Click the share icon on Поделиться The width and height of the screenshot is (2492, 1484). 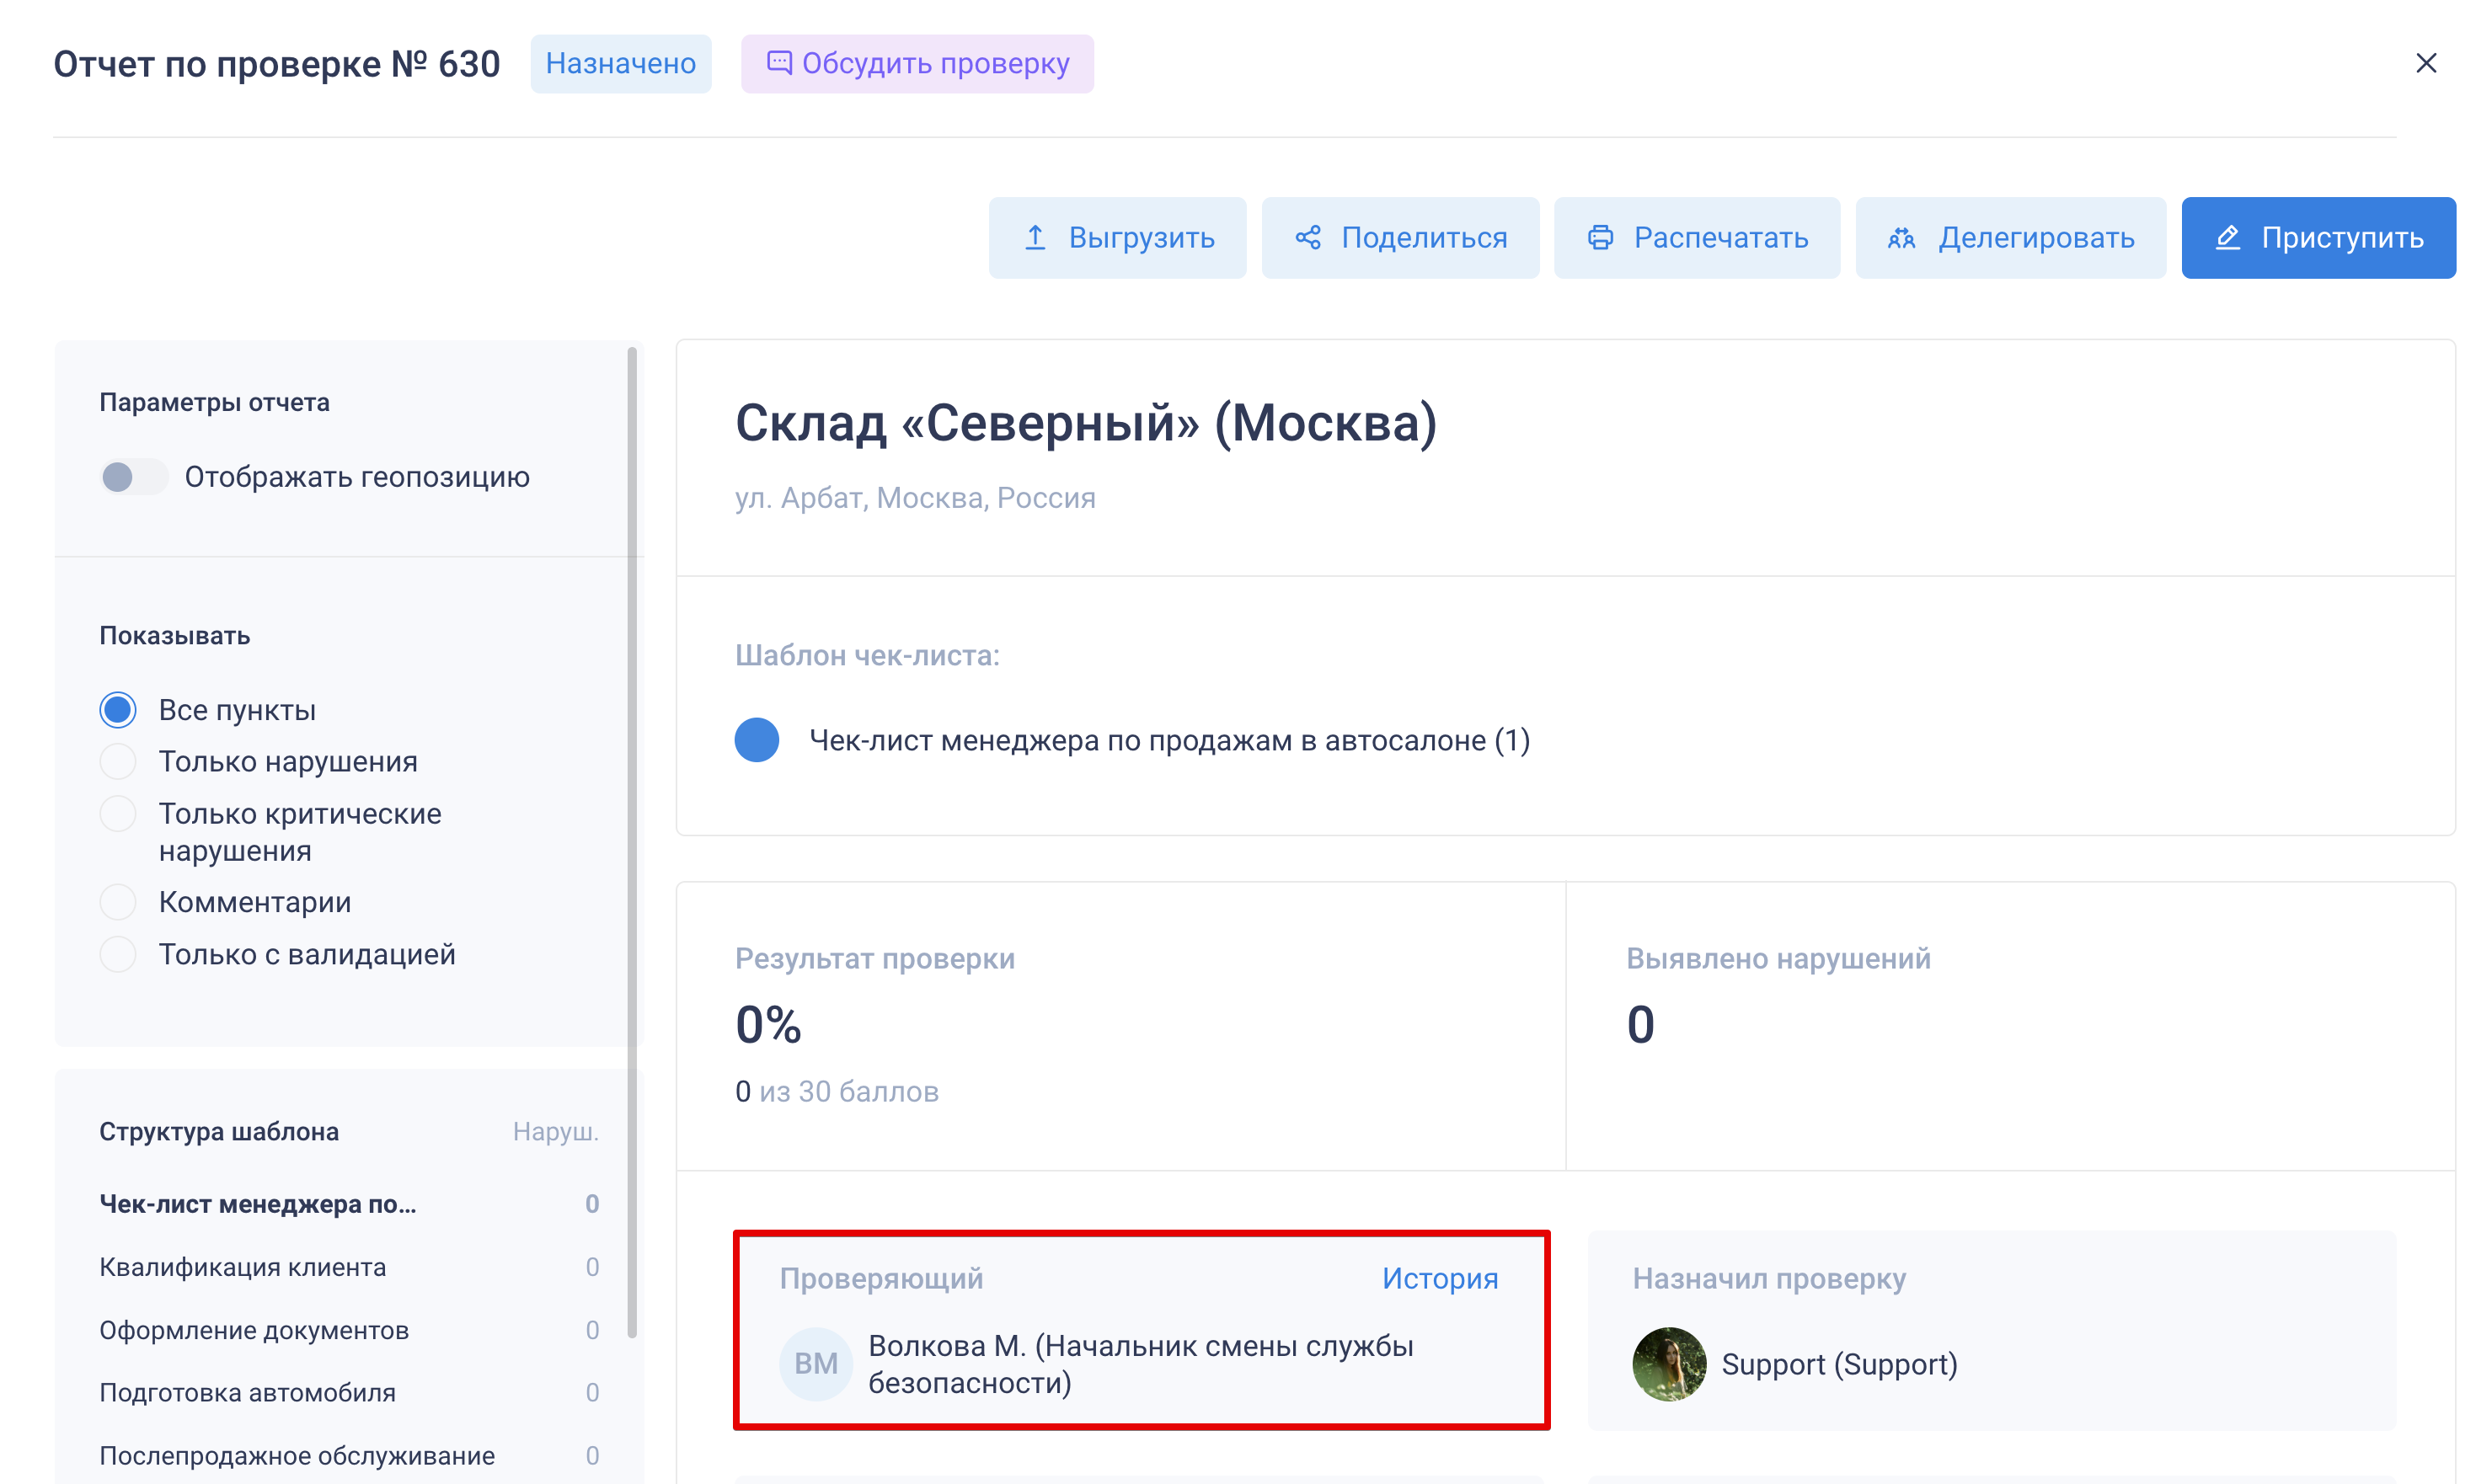pyautogui.click(x=1308, y=238)
